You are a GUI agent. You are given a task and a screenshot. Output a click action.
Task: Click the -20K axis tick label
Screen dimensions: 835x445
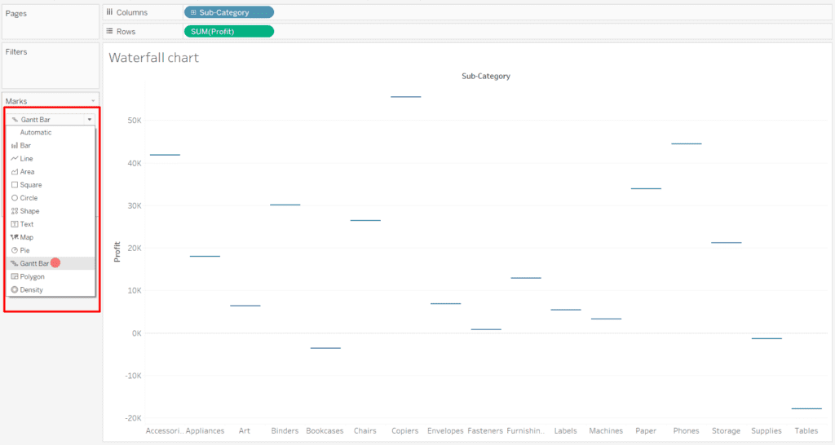pyautogui.click(x=134, y=418)
